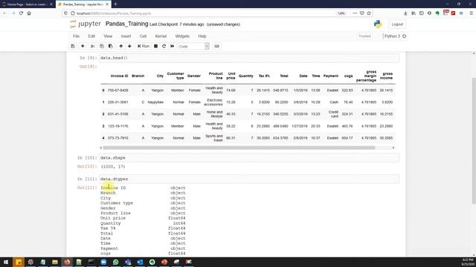Image resolution: width=476 pixels, height=267 pixels.
Task: Select the Customer type dtype row
Action: [143, 202]
